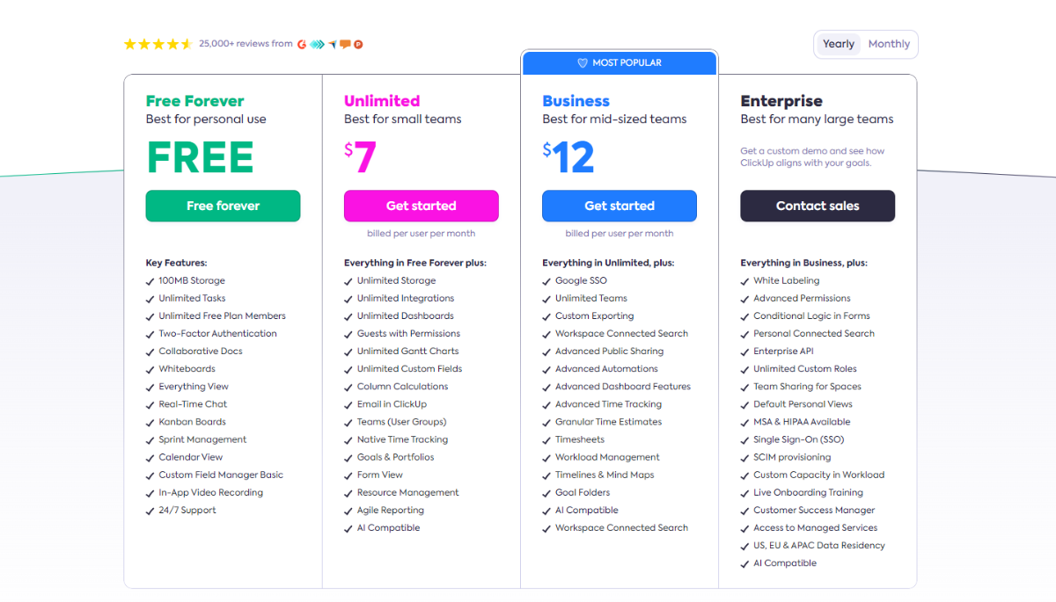
Task: Click the orange Software Advice speech bubble icon
Action: pos(345,44)
